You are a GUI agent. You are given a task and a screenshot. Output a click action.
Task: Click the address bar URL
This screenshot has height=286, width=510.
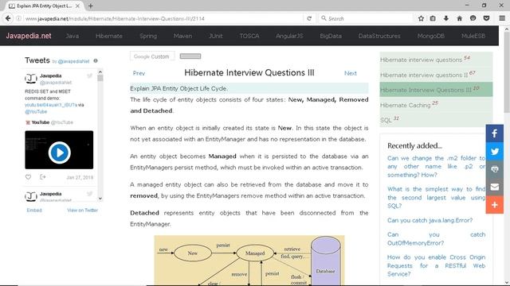[115, 19]
